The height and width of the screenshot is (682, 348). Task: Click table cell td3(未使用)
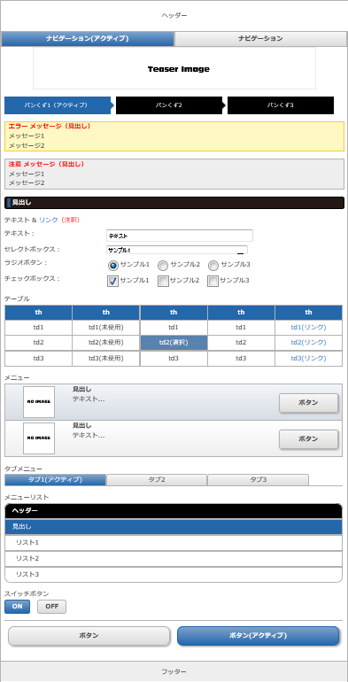click(106, 359)
